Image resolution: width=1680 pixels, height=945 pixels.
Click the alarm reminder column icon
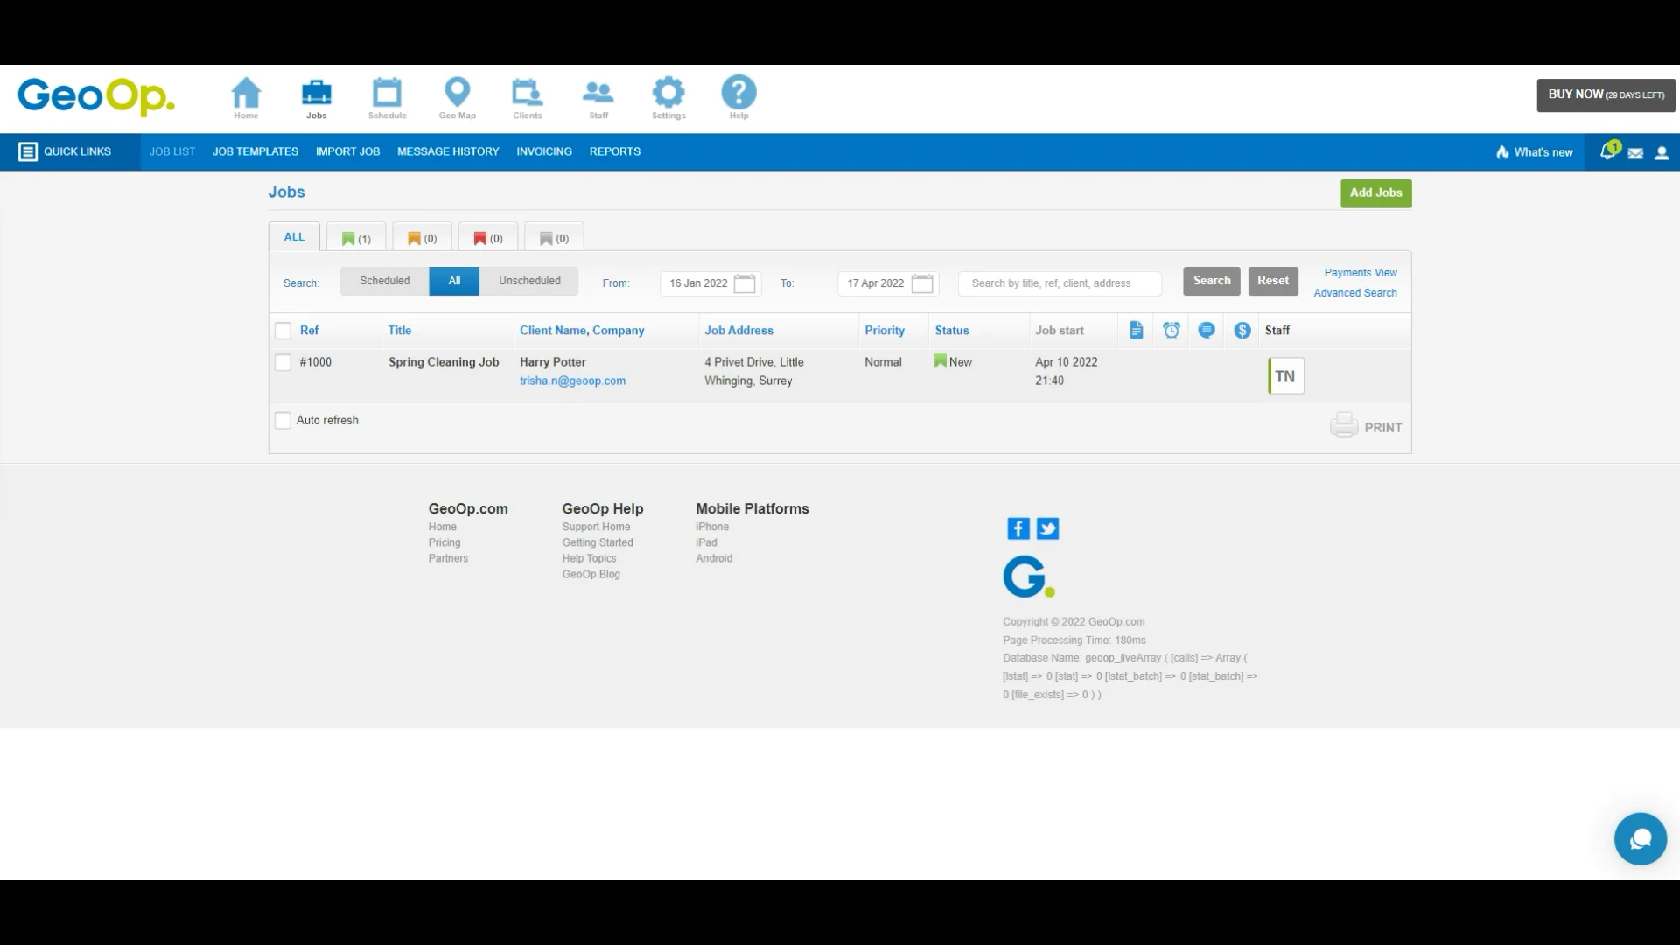pos(1172,331)
